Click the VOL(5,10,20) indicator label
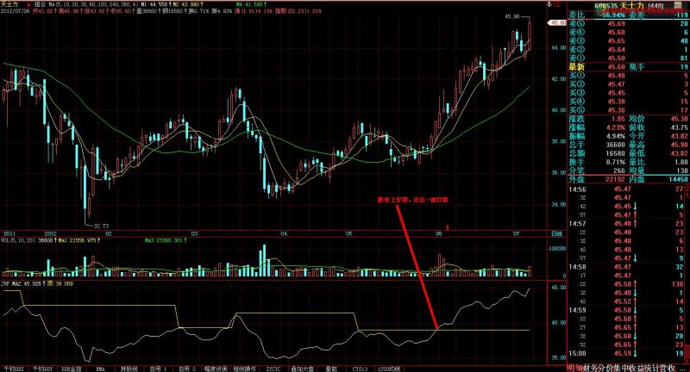 (x=19, y=240)
